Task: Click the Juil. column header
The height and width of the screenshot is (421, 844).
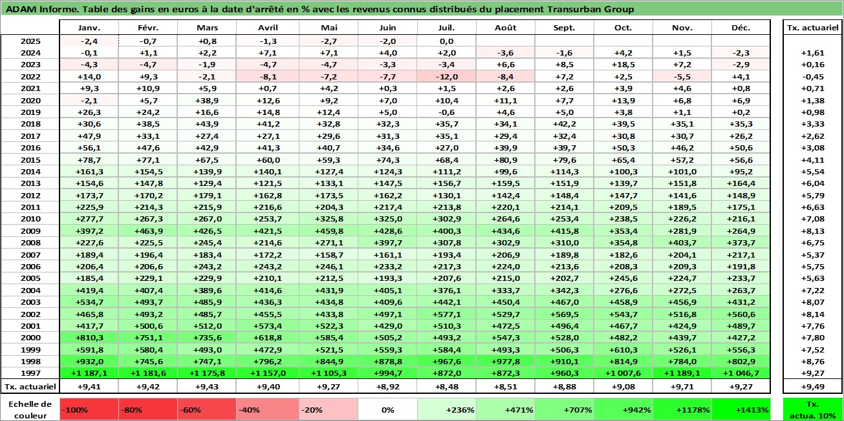Action: (446, 28)
